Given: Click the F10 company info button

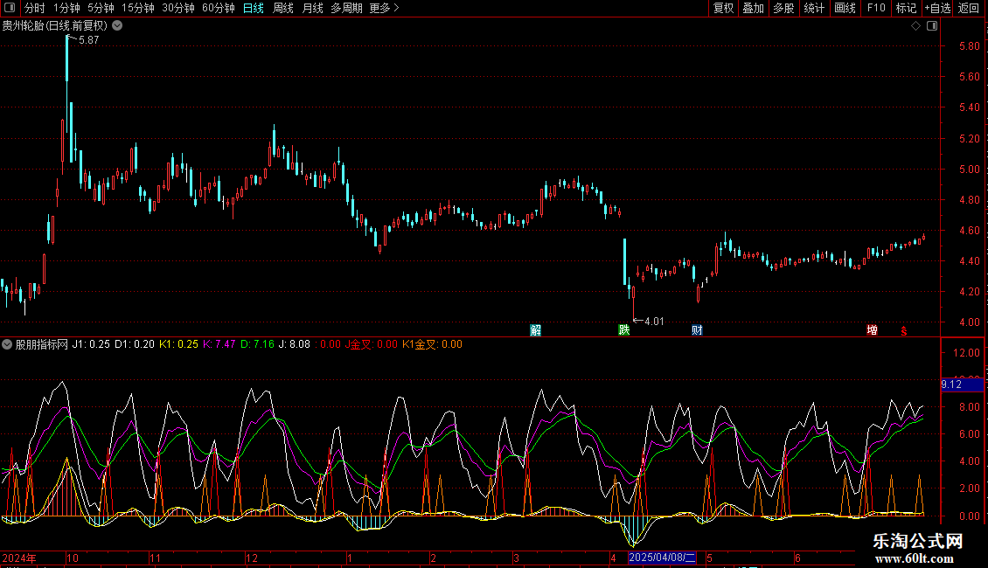Looking at the screenshot, I should (875, 8).
